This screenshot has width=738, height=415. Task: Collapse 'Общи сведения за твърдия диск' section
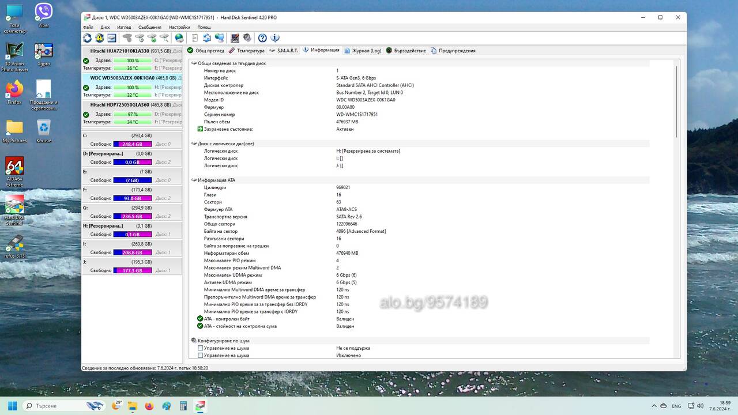[194, 63]
